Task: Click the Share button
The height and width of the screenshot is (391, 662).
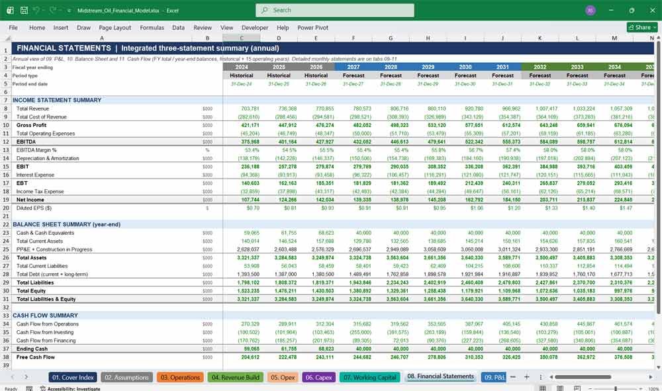Action: tap(642, 27)
